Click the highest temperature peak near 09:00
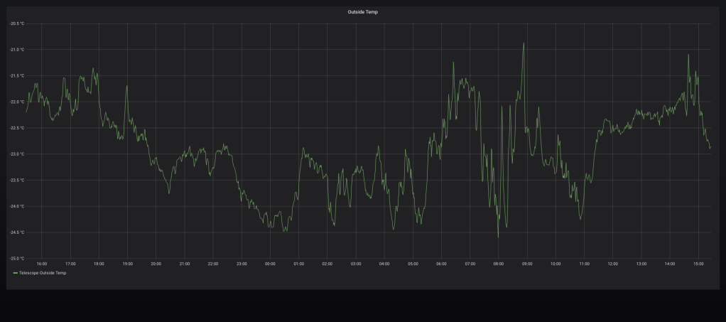726x322 pixels. tap(524, 43)
